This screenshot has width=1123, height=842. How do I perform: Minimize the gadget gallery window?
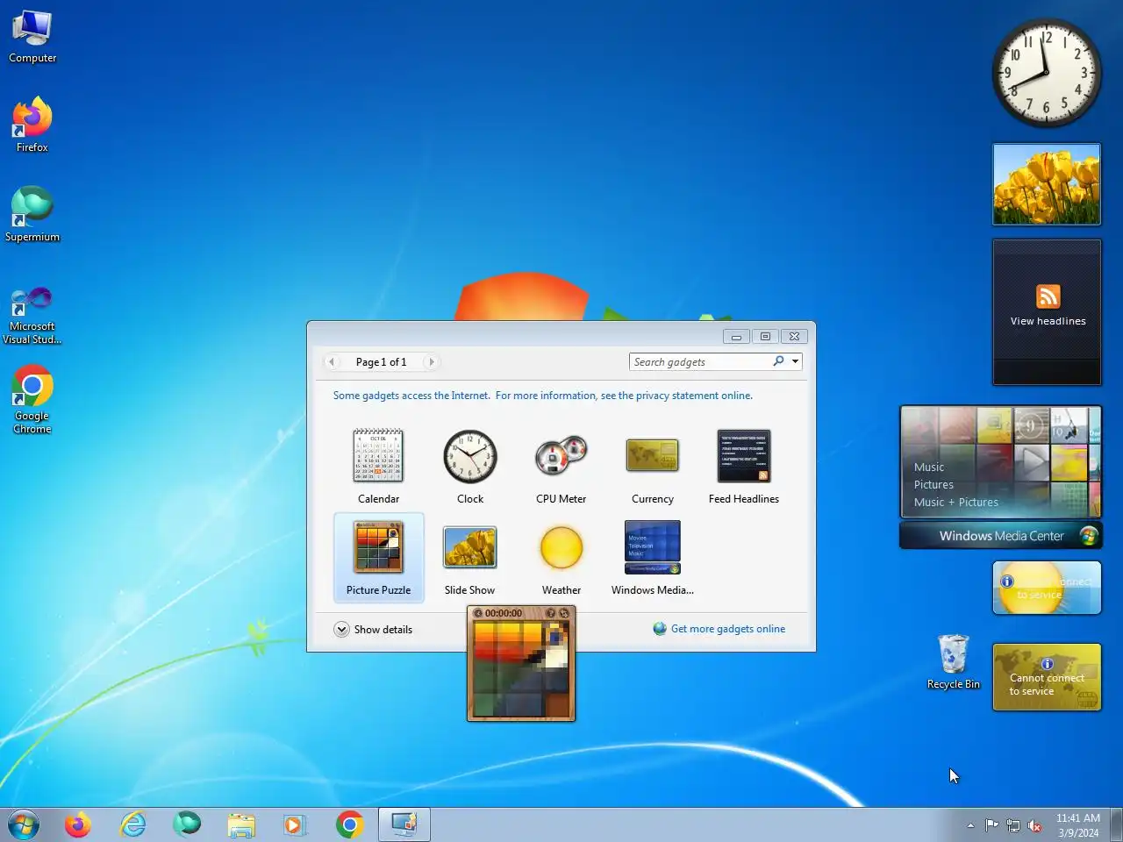(736, 337)
